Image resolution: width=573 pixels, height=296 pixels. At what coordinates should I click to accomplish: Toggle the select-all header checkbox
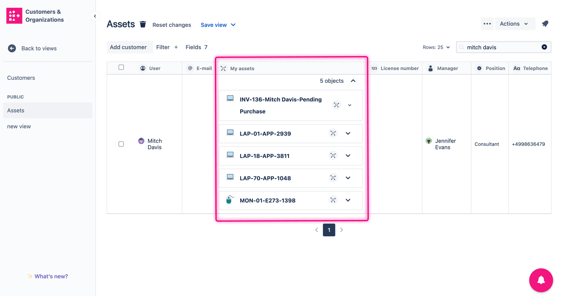[x=121, y=67]
